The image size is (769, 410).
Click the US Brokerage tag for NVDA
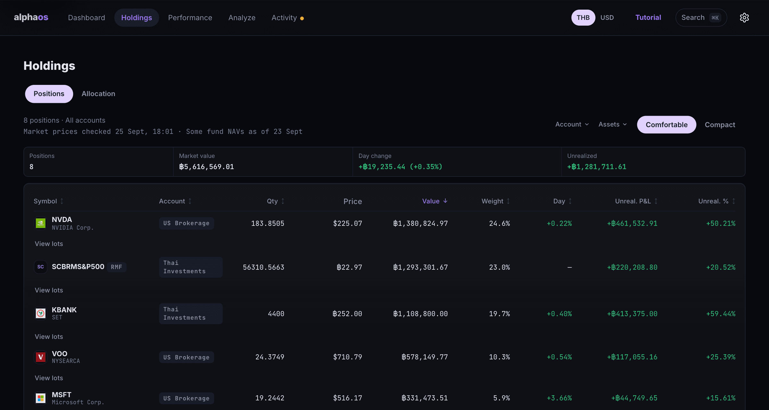point(186,223)
